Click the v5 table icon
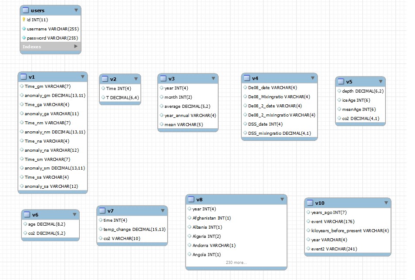 pos(341,82)
